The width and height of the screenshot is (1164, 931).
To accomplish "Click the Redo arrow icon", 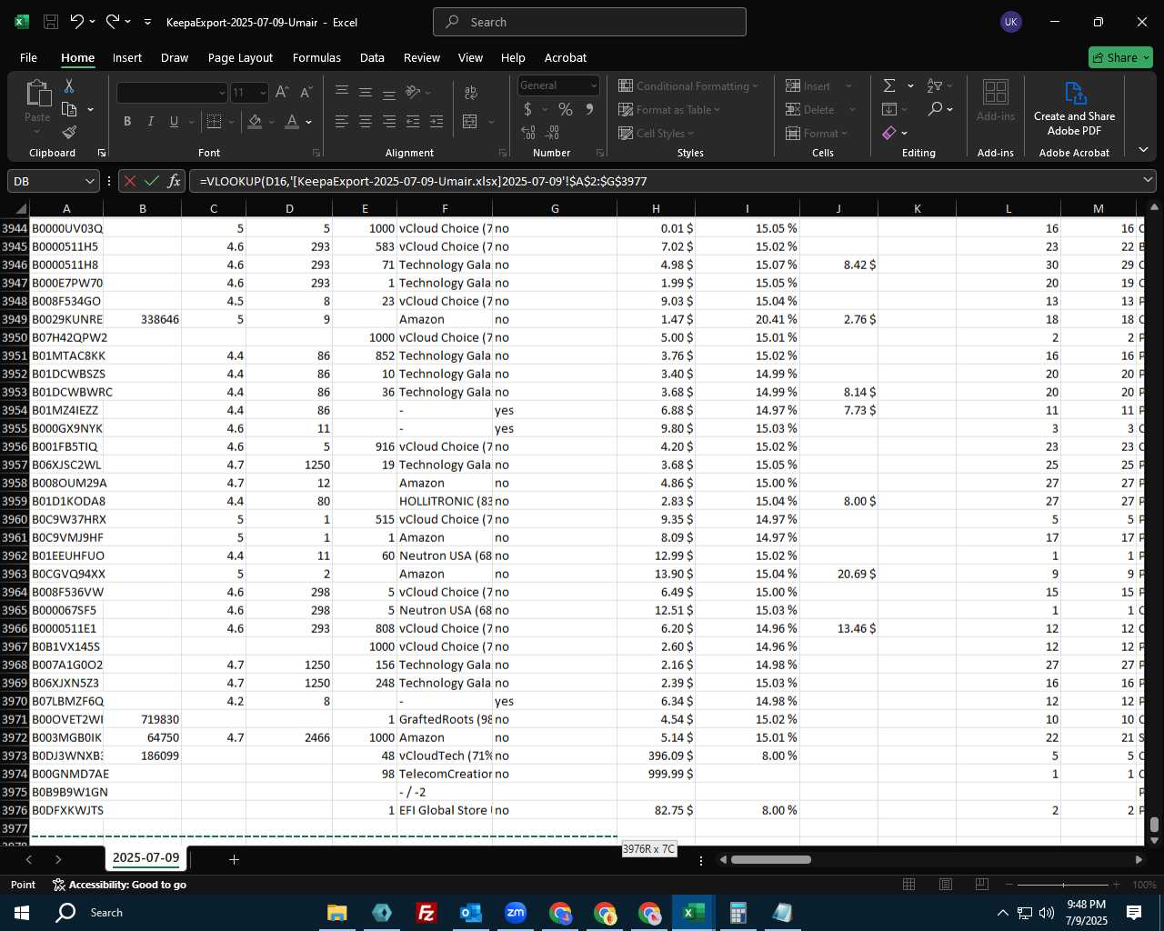I will click(112, 21).
